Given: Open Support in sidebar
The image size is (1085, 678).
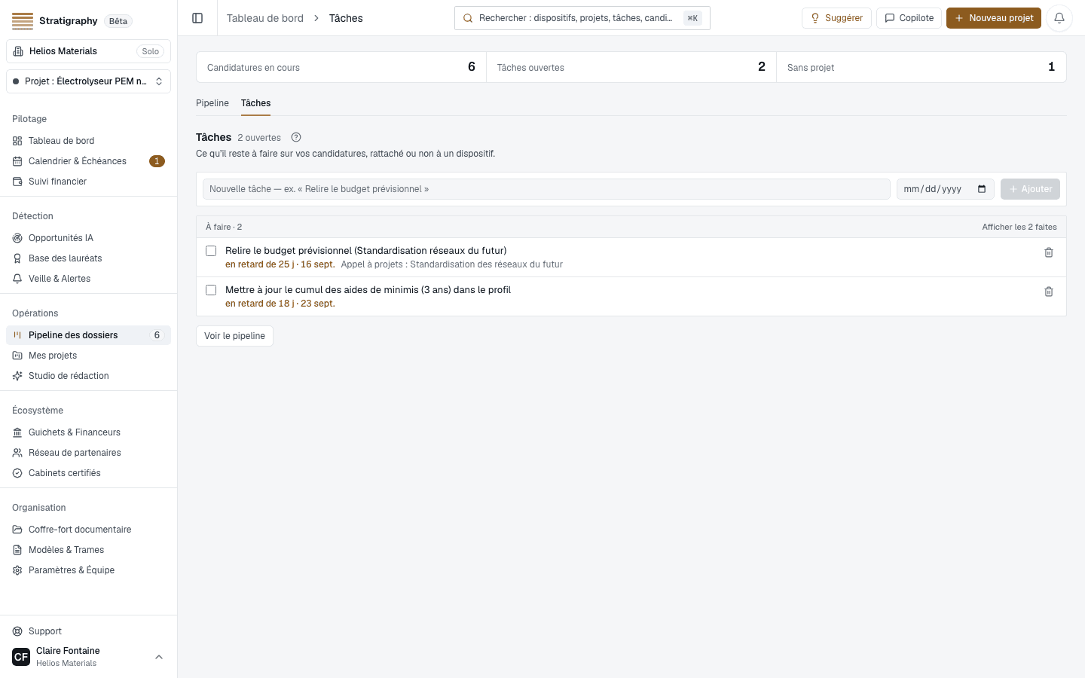Looking at the screenshot, I should 88,631.
